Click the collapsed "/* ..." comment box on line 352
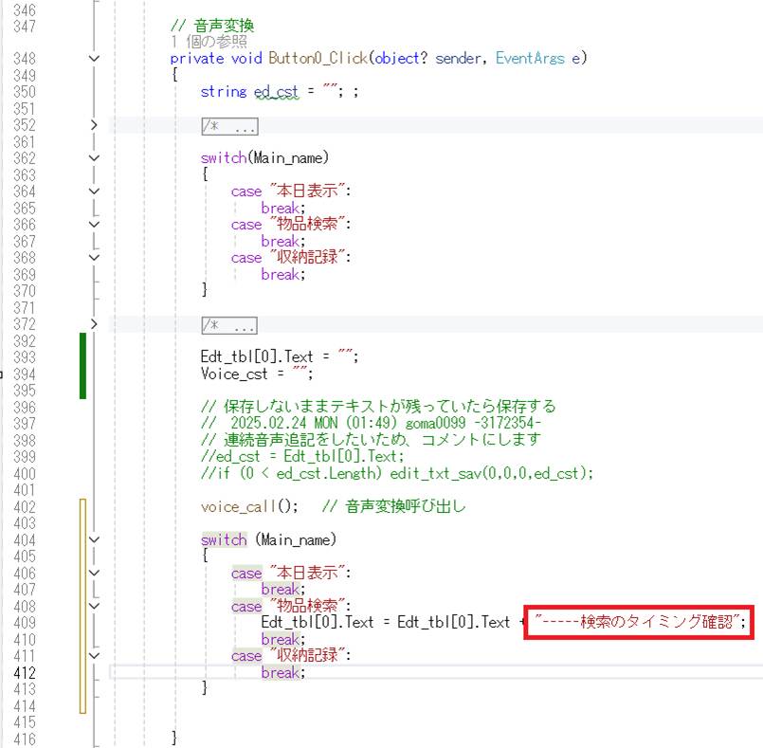This screenshot has width=763, height=748. pyautogui.click(x=229, y=126)
